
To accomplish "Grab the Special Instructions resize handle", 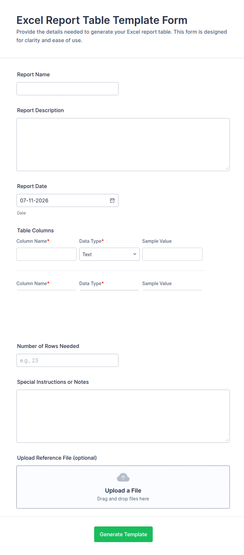I will point(227,440).
